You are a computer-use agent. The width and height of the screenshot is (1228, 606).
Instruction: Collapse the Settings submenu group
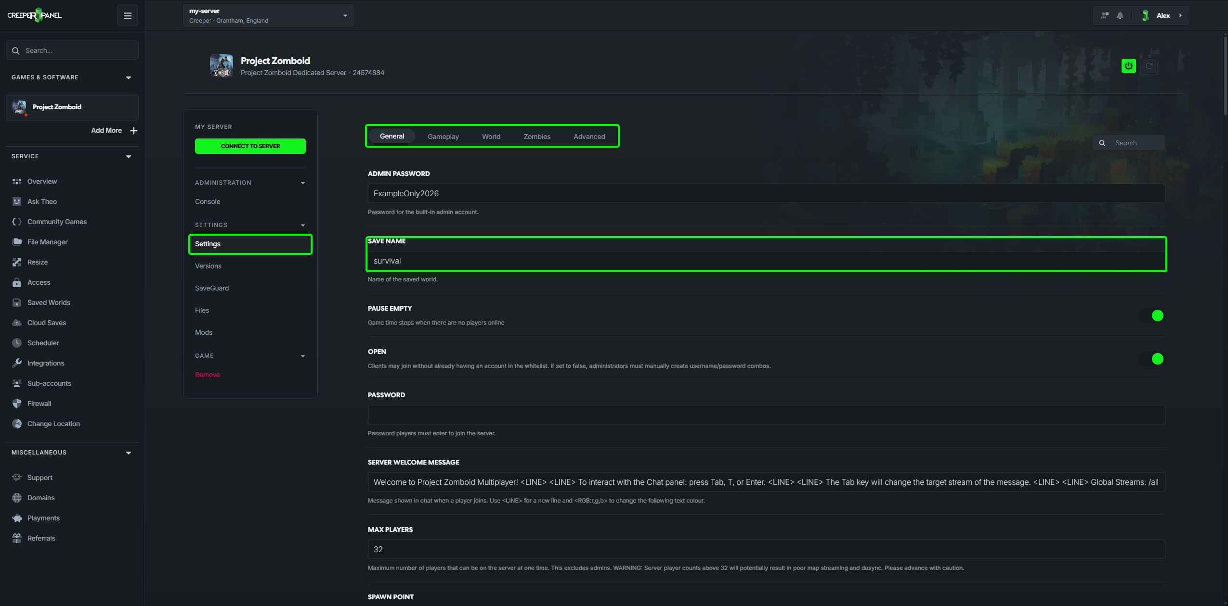[x=303, y=226]
